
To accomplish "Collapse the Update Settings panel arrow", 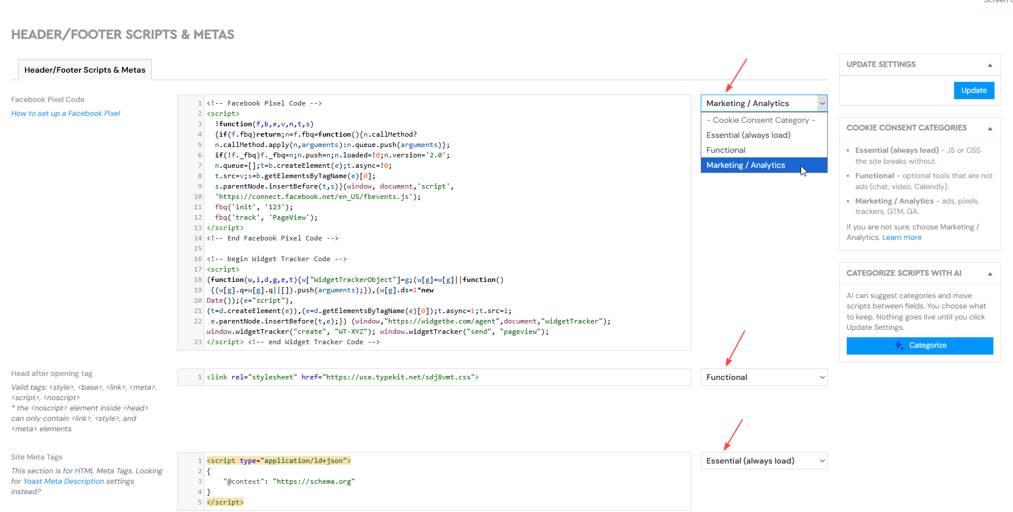I will [x=990, y=65].
